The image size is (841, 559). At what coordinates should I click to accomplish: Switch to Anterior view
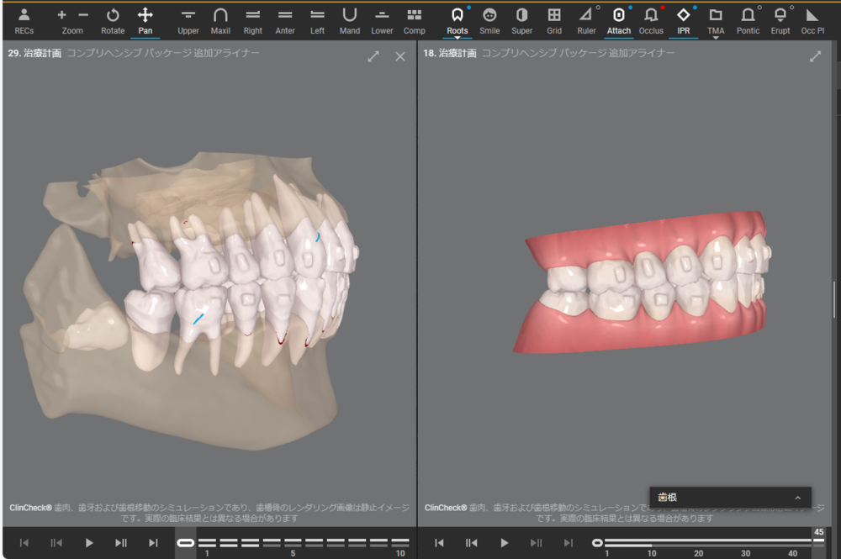[x=285, y=20]
